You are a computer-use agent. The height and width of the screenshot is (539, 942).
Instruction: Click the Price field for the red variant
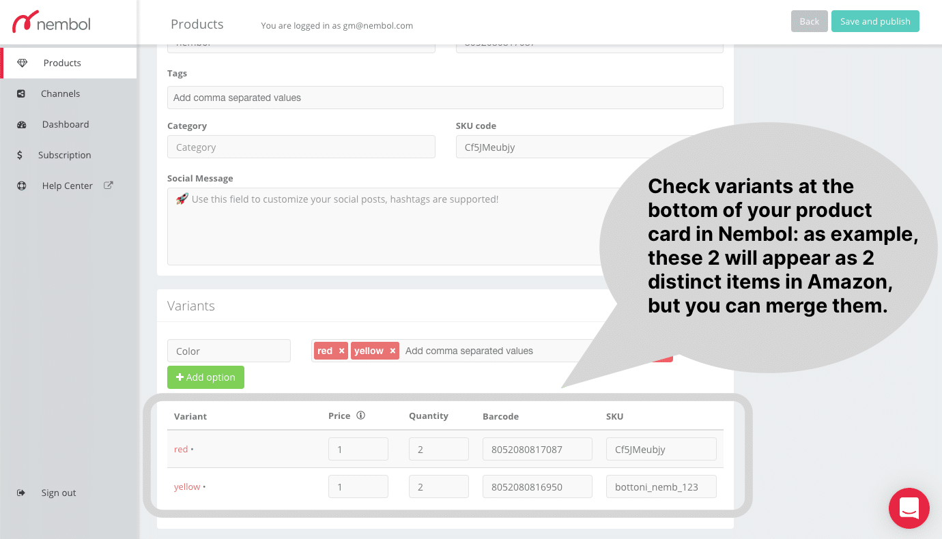(x=358, y=448)
